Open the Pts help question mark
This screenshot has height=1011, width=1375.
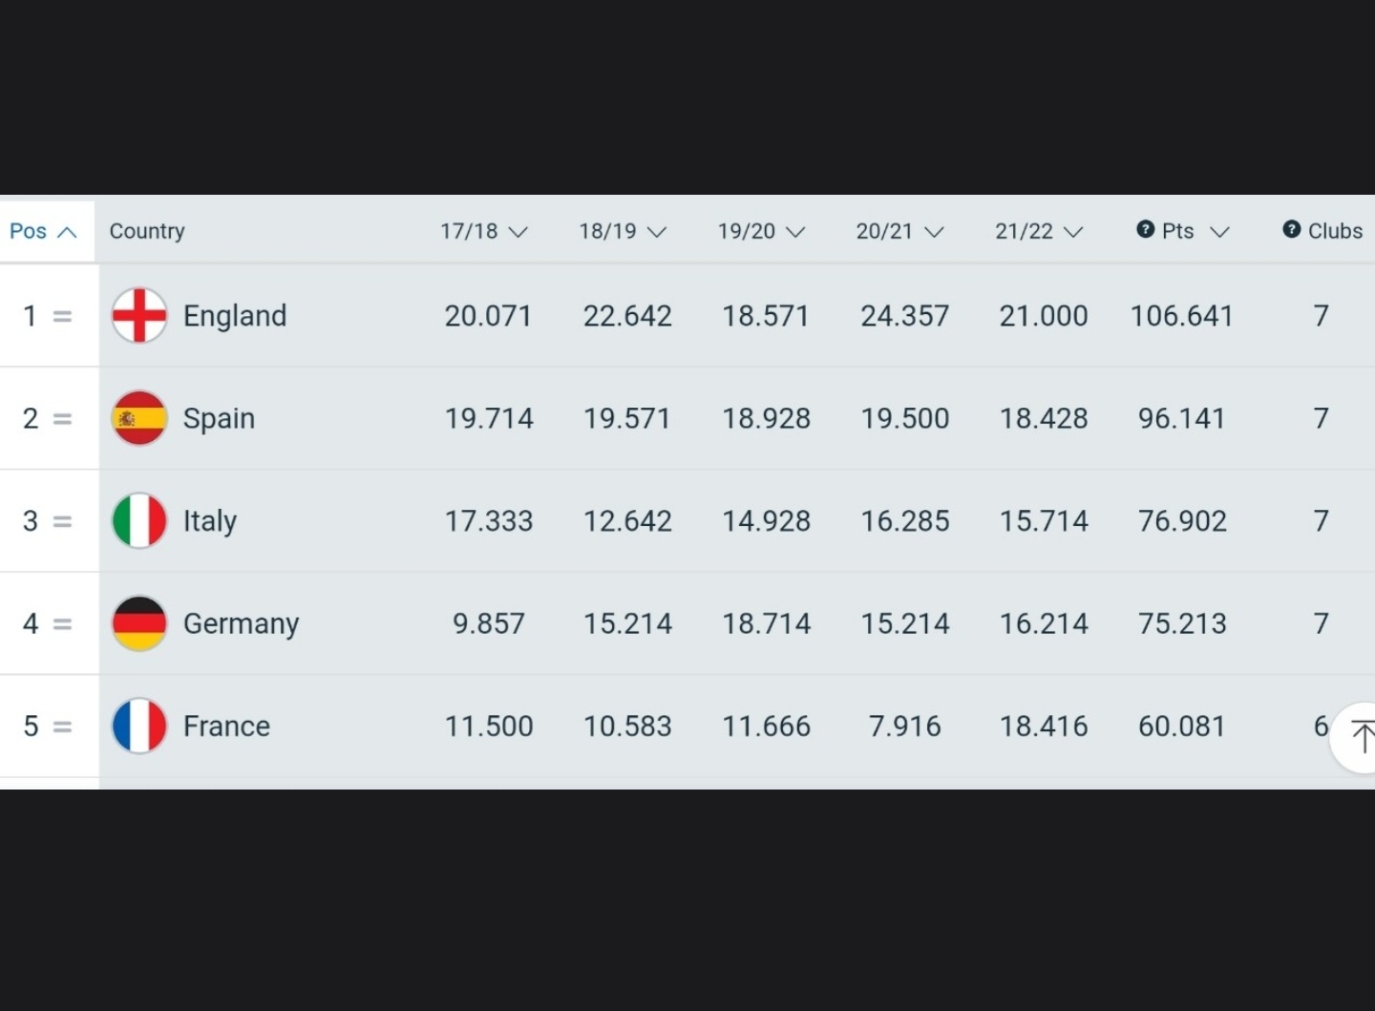pos(1146,230)
